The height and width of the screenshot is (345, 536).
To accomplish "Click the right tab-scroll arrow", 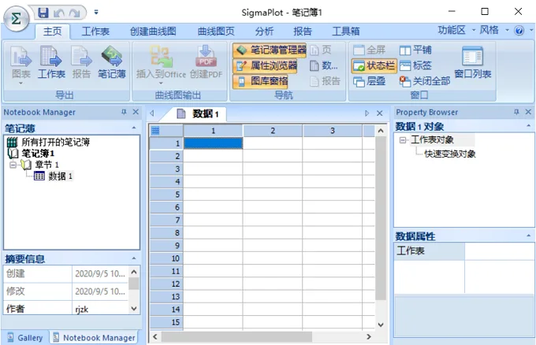I will (x=367, y=113).
